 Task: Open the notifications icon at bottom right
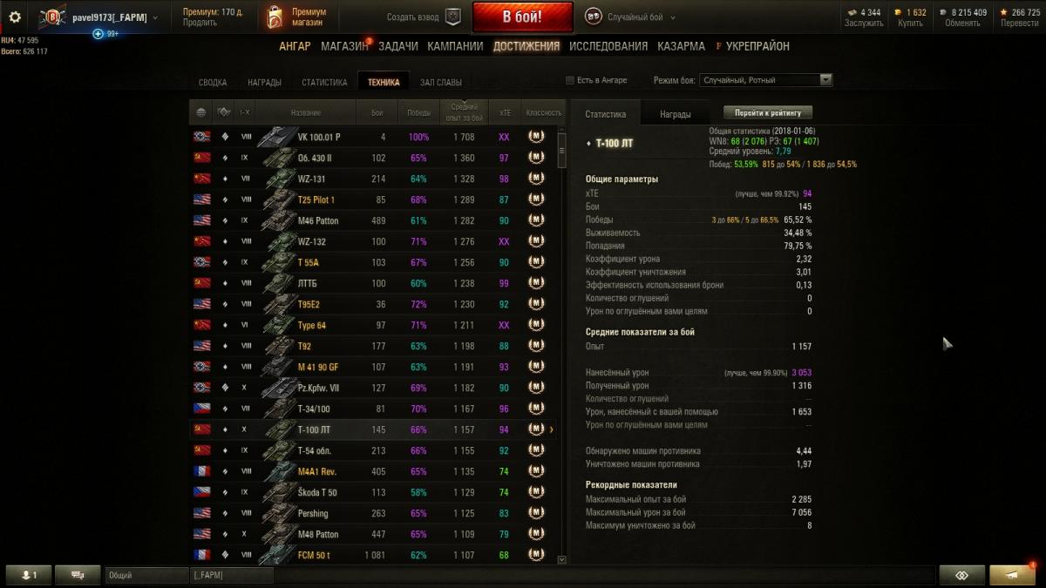tap(1012, 575)
